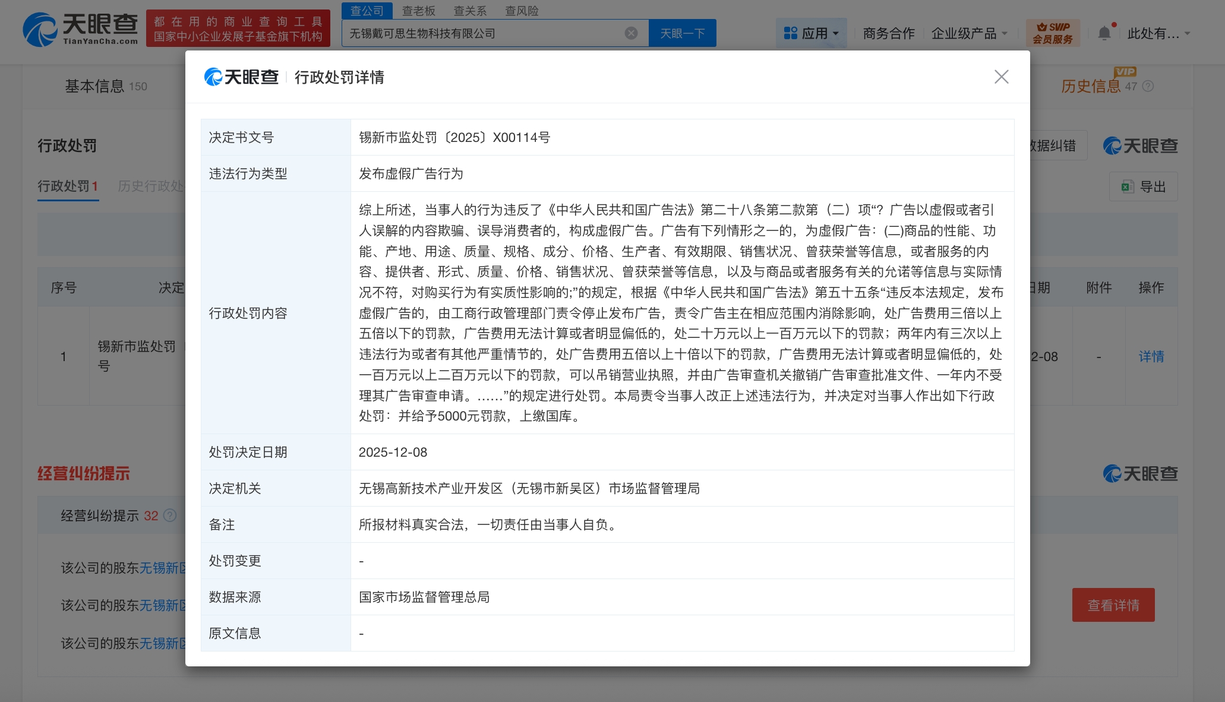The image size is (1225, 702).
Task: Click the help icon beside 经营纠纷提示 32
Action: click(170, 516)
